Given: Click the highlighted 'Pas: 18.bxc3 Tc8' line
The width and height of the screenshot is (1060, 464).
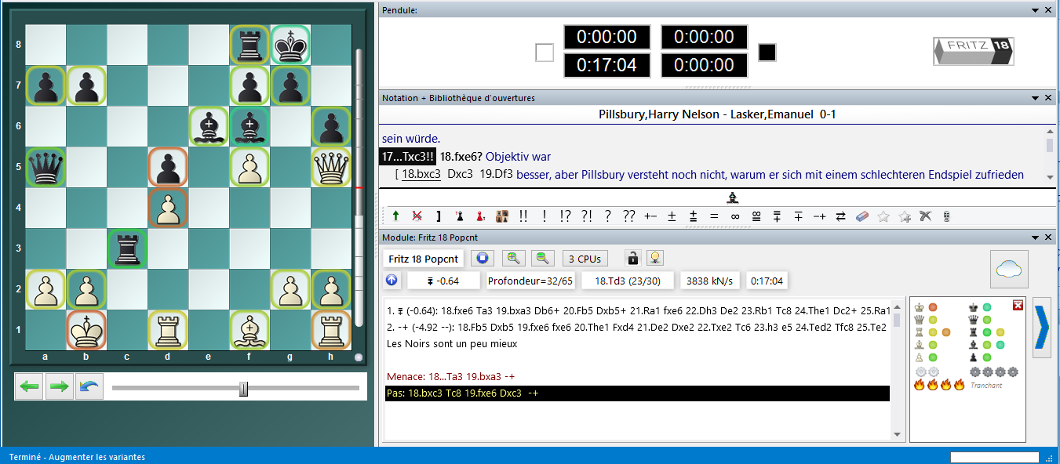Looking at the screenshot, I should (638, 393).
